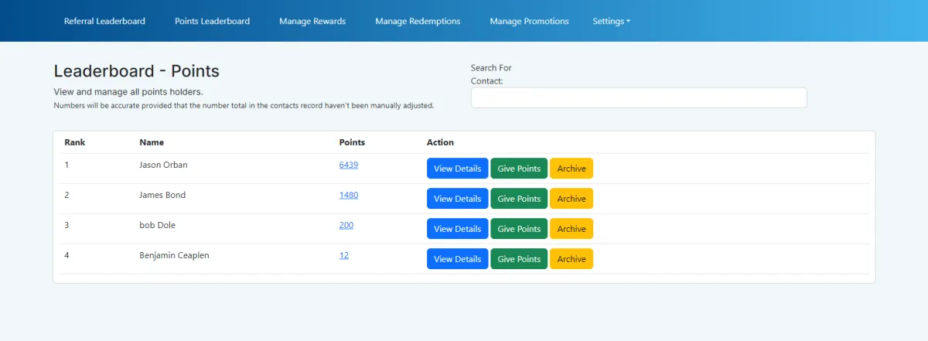
Task: Open the Referral Leaderboard page
Action: 104,21
